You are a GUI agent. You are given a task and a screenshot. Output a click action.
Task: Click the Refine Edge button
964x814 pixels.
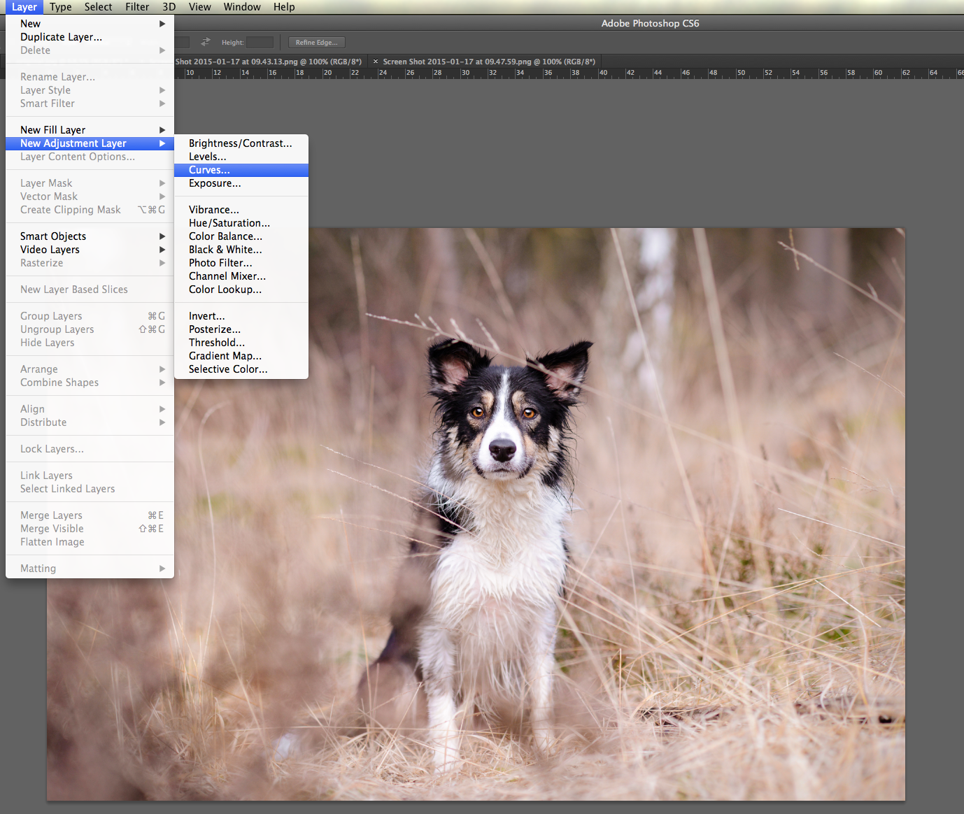(316, 43)
